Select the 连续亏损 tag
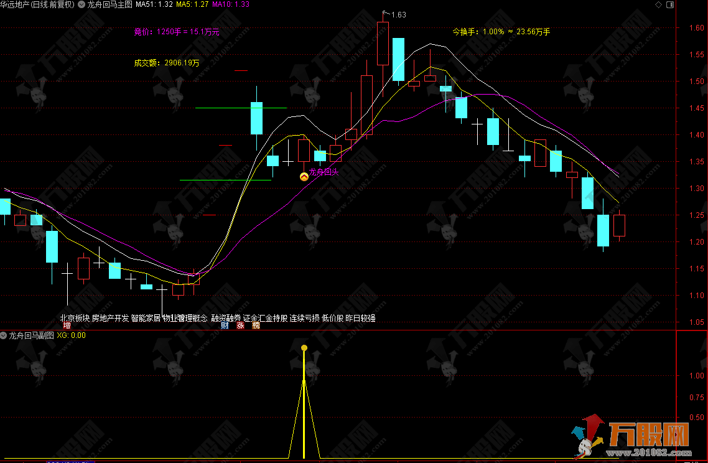The width and height of the screenshot is (708, 463). click(305, 318)
